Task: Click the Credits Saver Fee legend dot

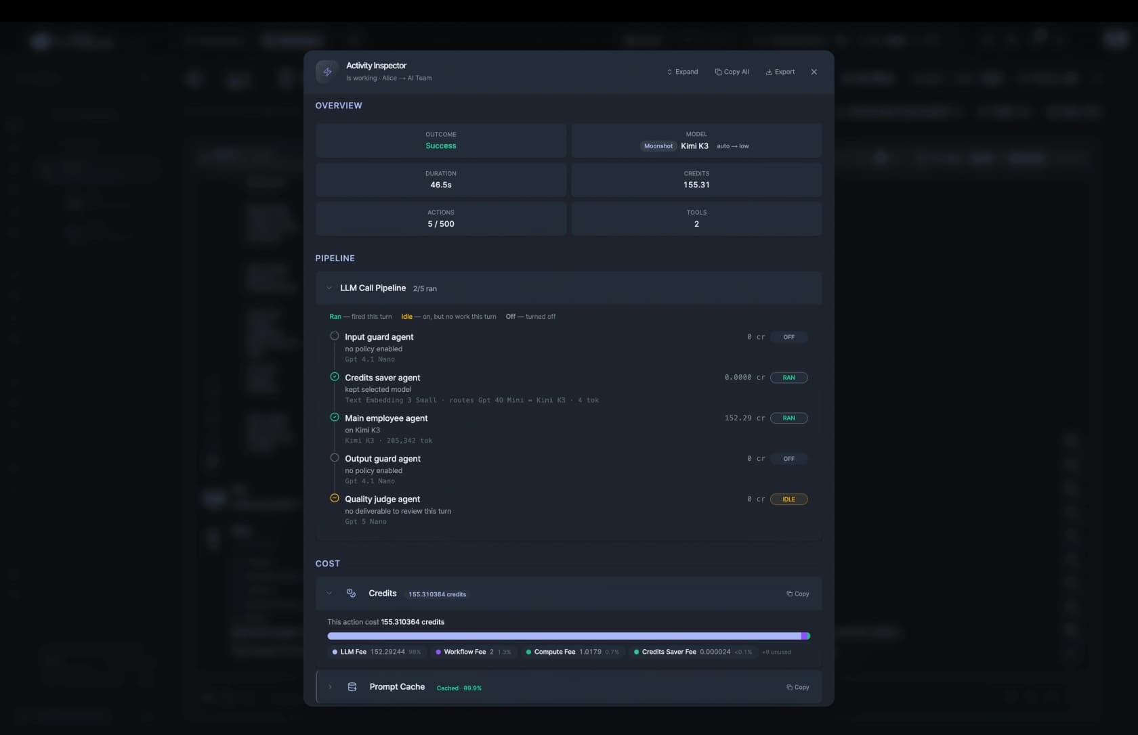Action: pos(636,652)
